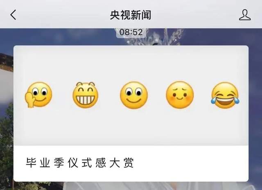Click empty cover area below the emojis
The height and width of the screenshot is (190, 262).
[131, 127]
